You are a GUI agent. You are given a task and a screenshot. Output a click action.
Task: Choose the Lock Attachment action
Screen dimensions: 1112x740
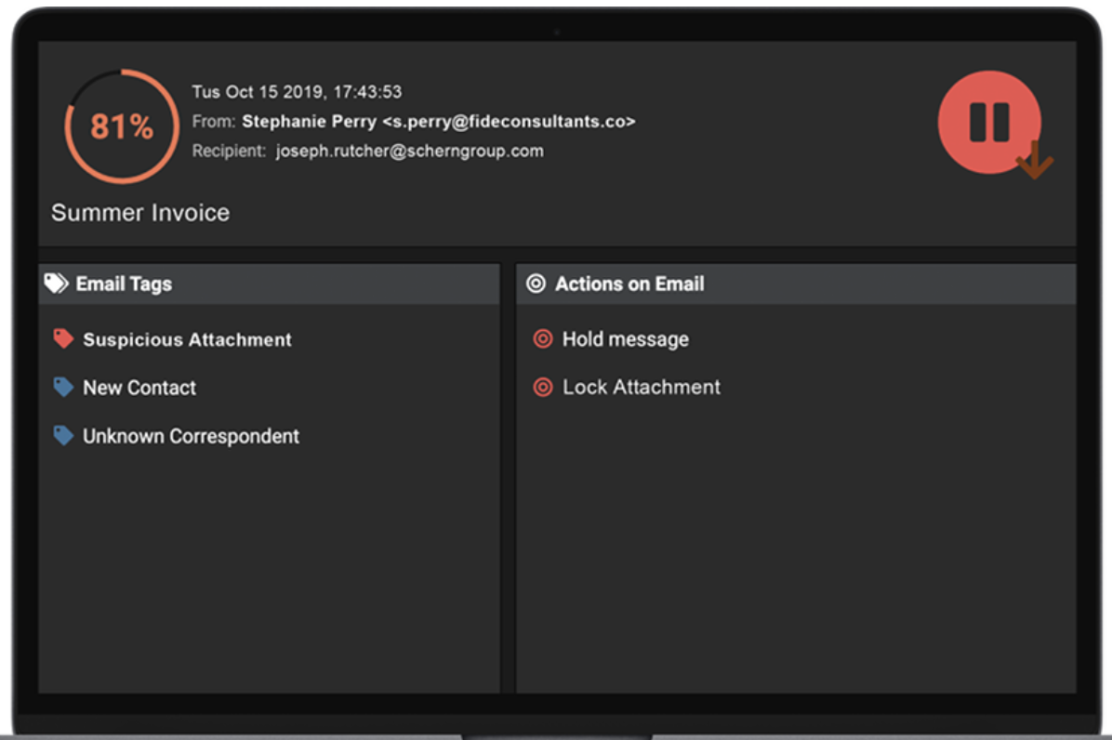click(x=641, y=388)
